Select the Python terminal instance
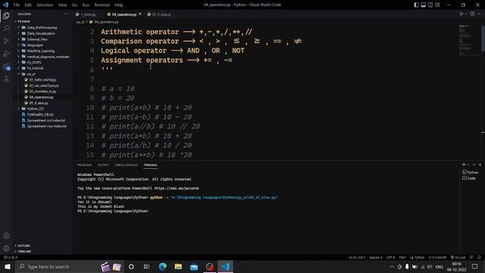The image size is (485, 273). tap(471, 172)
